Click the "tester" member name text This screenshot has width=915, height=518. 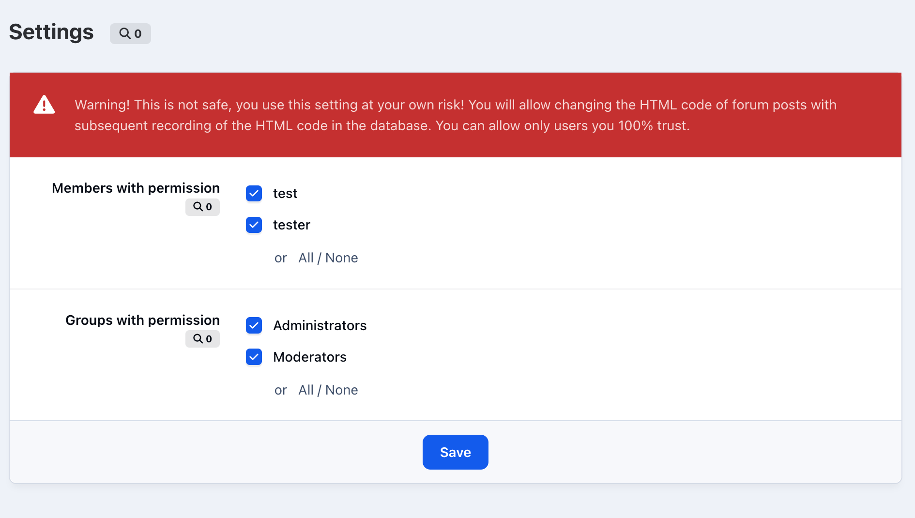tap(291, 225)
